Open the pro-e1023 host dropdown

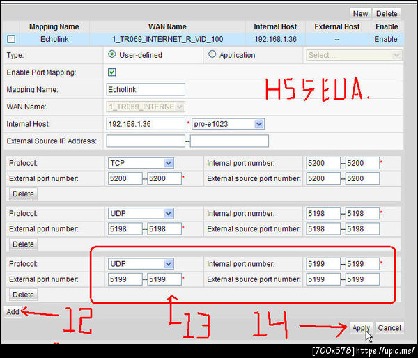pyautogui.click(x=228, y=124)
